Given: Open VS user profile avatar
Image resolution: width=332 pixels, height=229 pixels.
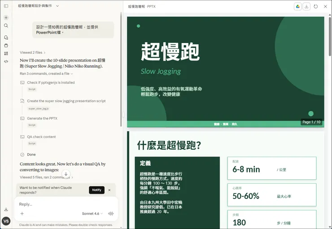Looking at the screenshot, I should coord(6,221).
